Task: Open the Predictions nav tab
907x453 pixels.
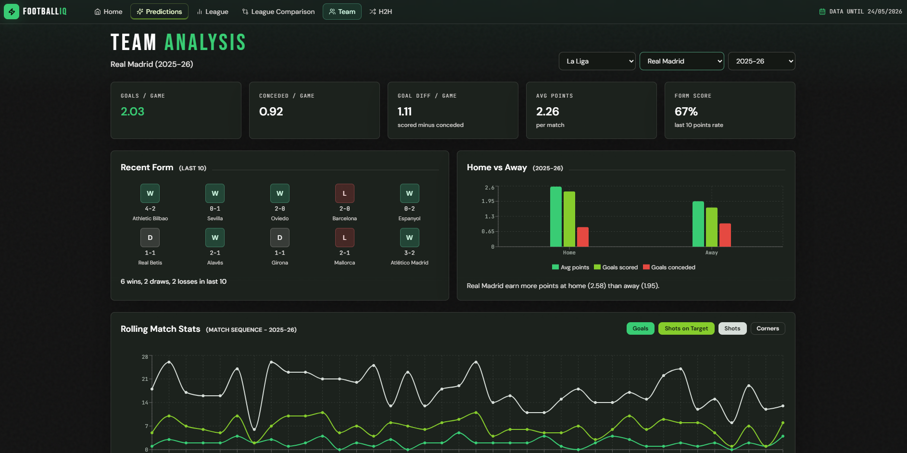Action: [159, 12]
